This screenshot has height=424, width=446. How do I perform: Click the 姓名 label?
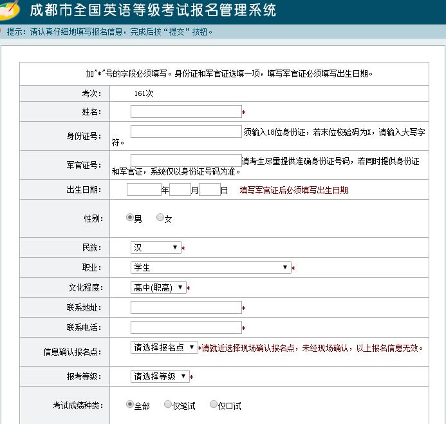[x=91, y=111]
